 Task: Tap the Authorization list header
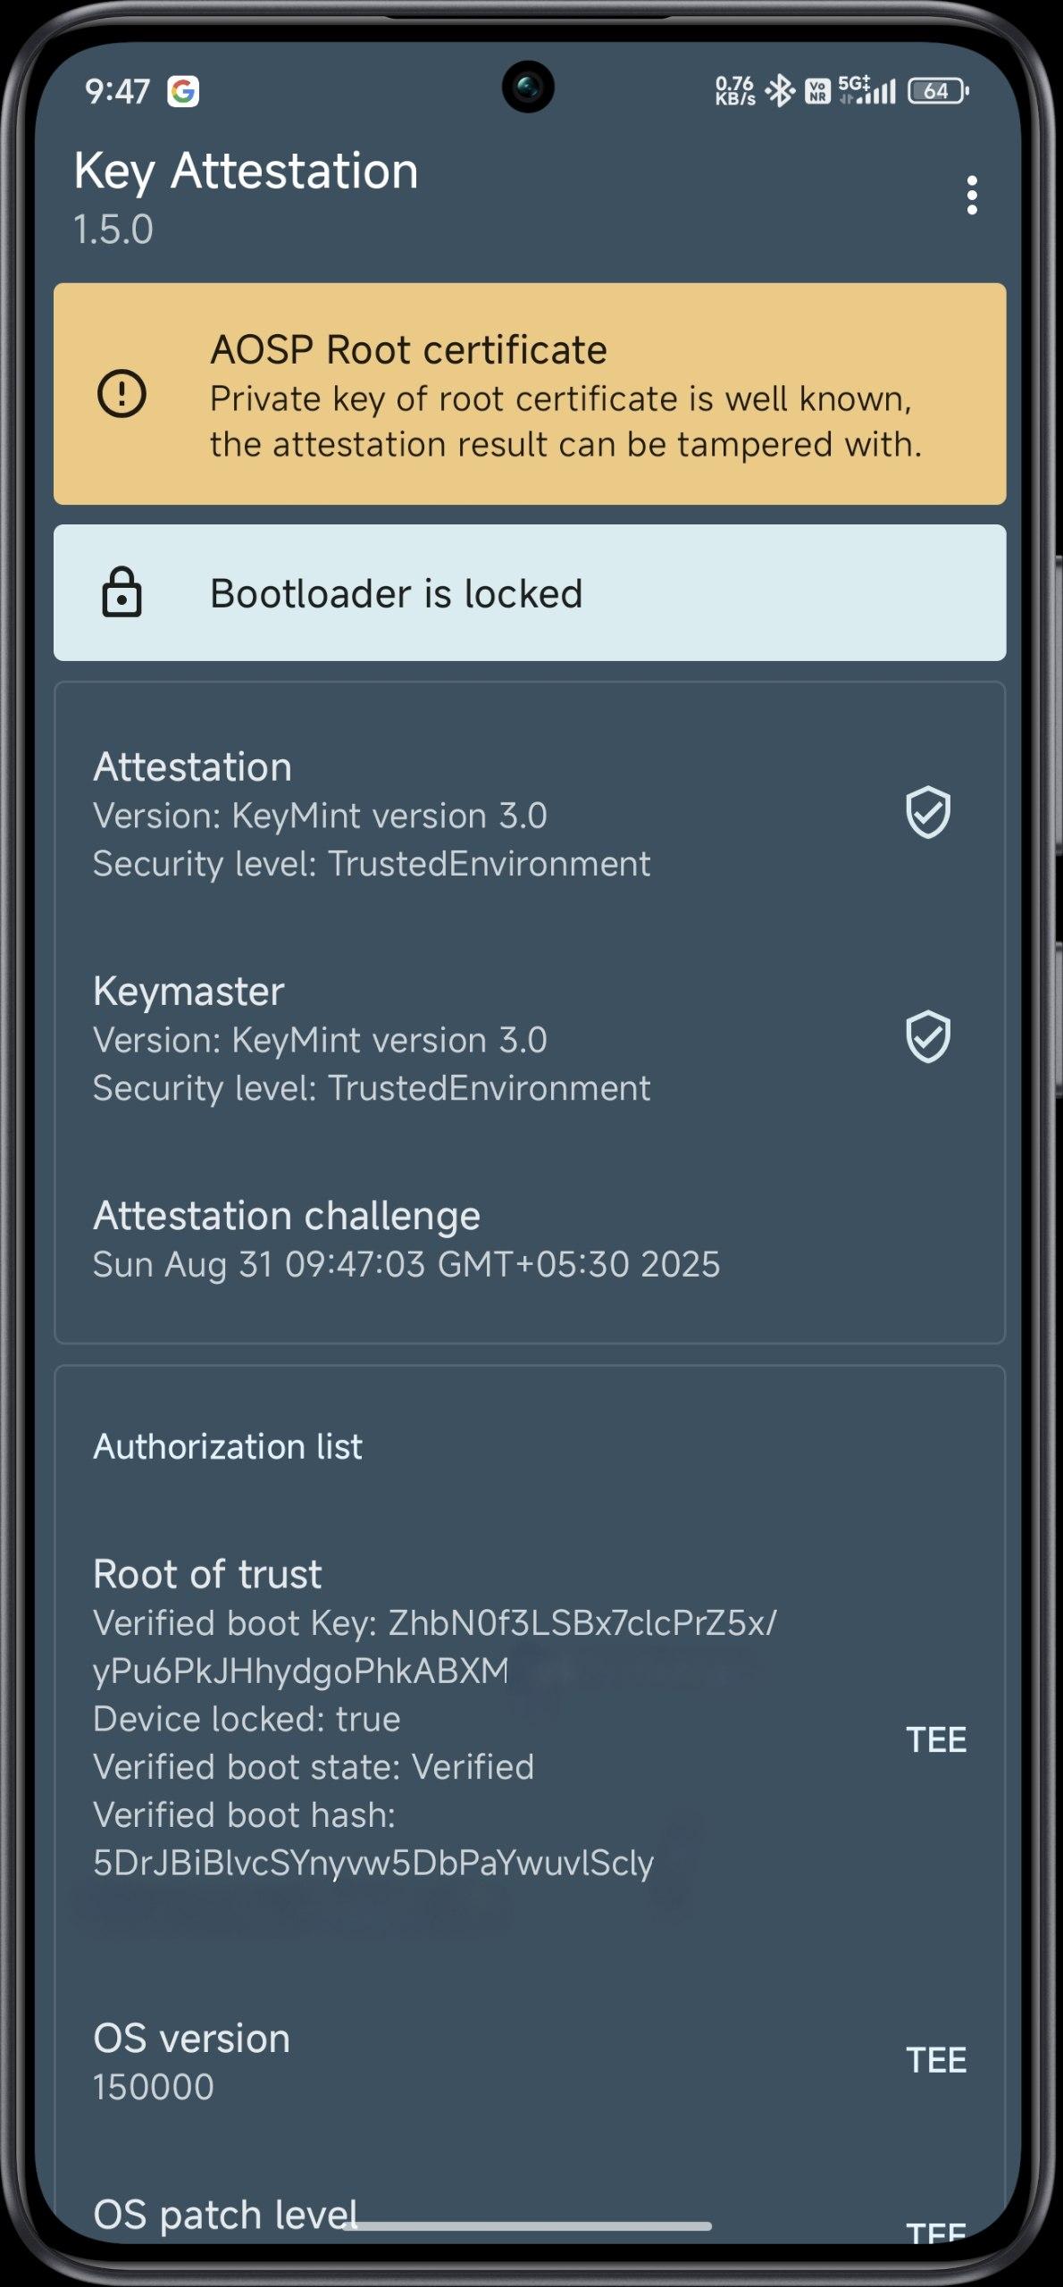point(228,1446)
